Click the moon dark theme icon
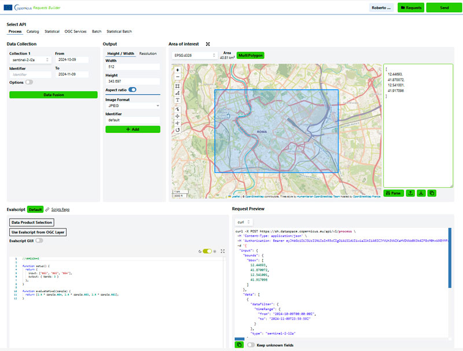Viewport: 463px width, 351px height. 200,252
